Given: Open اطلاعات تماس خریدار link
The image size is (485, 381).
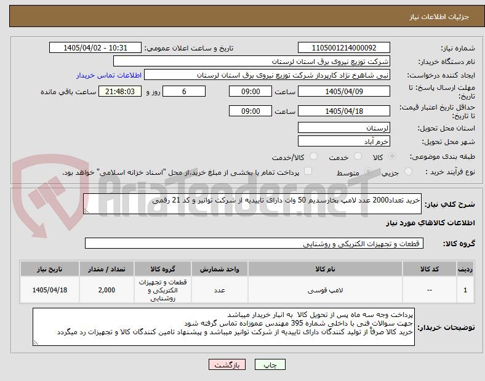Looking at the screenshot, I should (109, 75).
